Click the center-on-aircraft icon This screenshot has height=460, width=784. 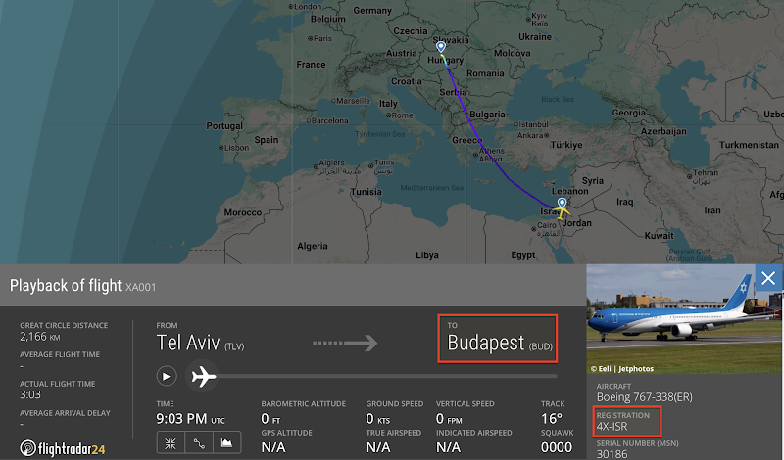(x=171, y=443)
